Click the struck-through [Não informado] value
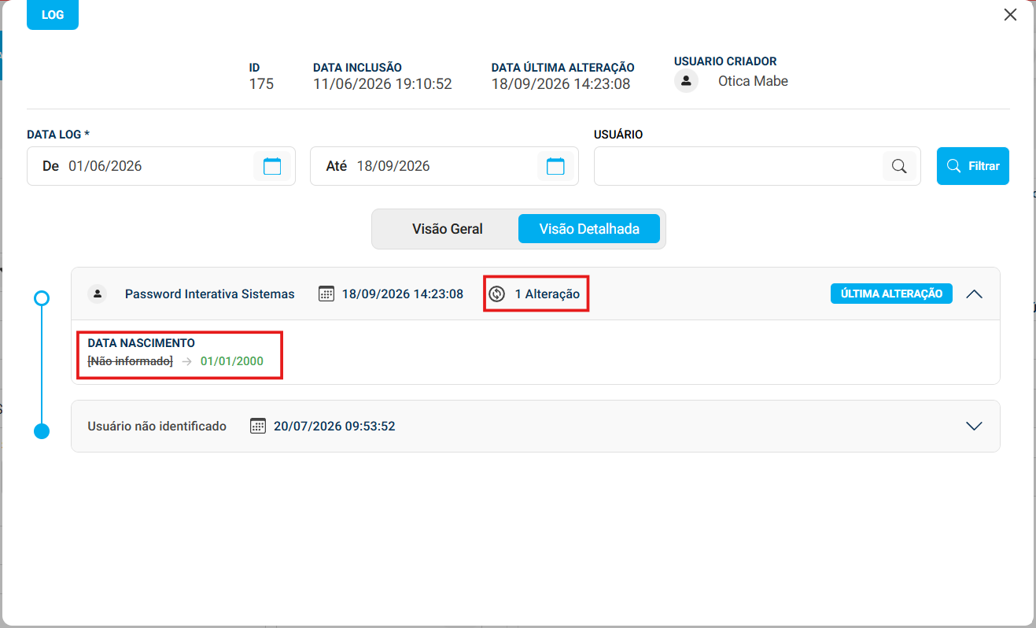The image size is (1036, 628). (x=130, y=361)
